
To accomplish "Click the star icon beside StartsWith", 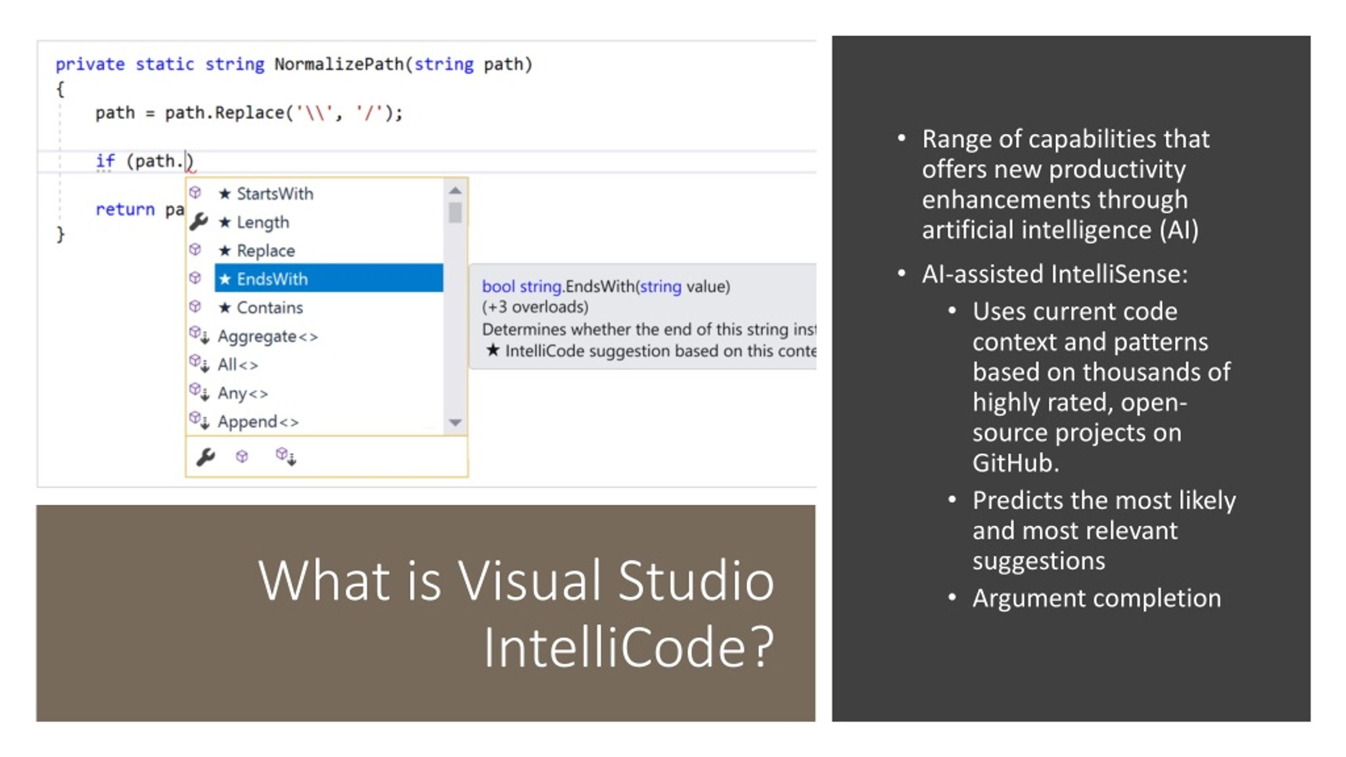I will tap(225, 193).
